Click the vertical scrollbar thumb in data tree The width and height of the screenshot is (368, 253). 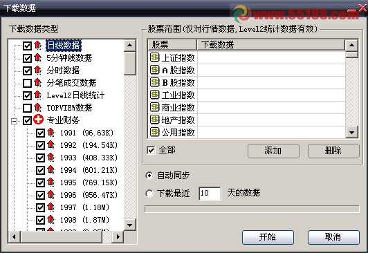[x=130, y=64]
